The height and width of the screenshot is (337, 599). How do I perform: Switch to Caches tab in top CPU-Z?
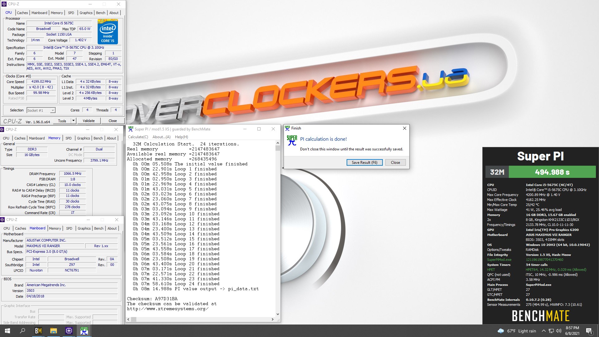(x=22, y=13)
